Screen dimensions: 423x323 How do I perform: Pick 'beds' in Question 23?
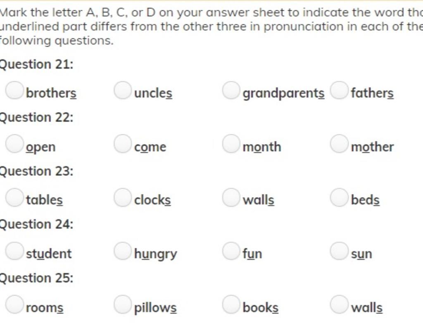click(339, 197)
